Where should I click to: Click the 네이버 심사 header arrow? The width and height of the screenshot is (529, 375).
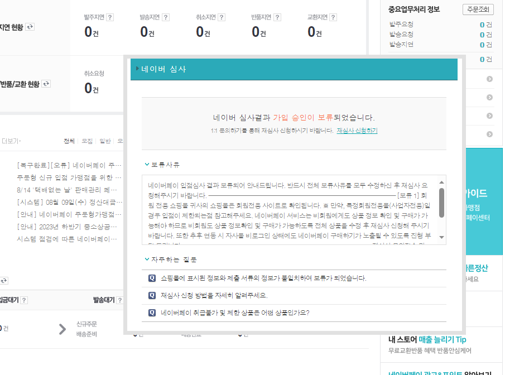(x=137, y=69)
